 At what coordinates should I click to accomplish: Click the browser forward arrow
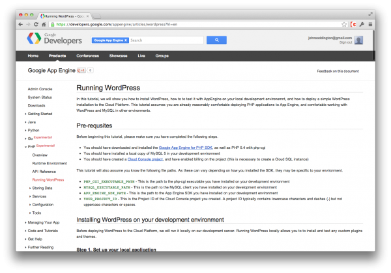pyautogui.click(x=28, y=24)
